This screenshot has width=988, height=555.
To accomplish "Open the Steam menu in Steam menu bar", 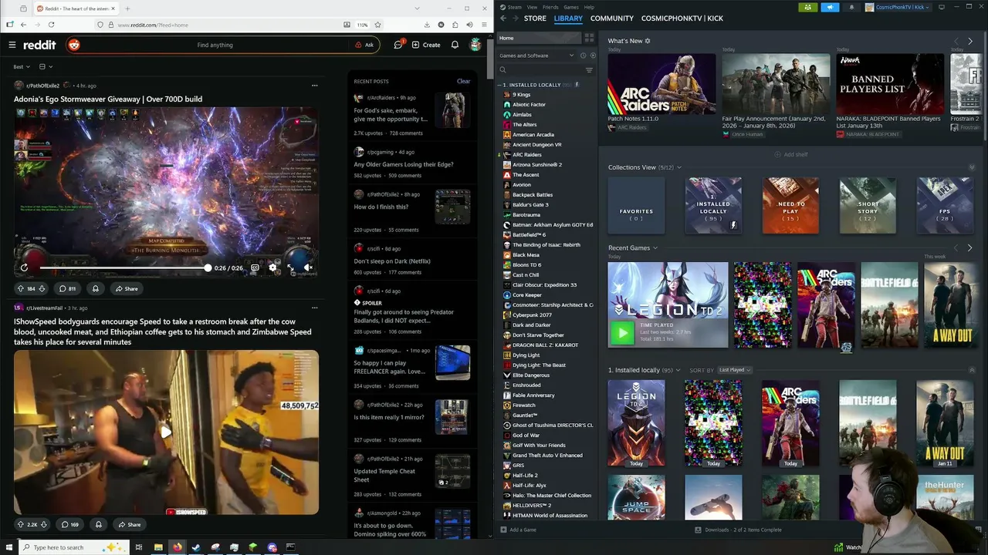I will point(514,7).
